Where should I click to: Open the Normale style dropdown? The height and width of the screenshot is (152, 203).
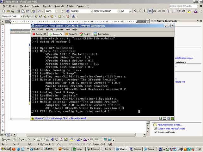click(x=91, y=11)
